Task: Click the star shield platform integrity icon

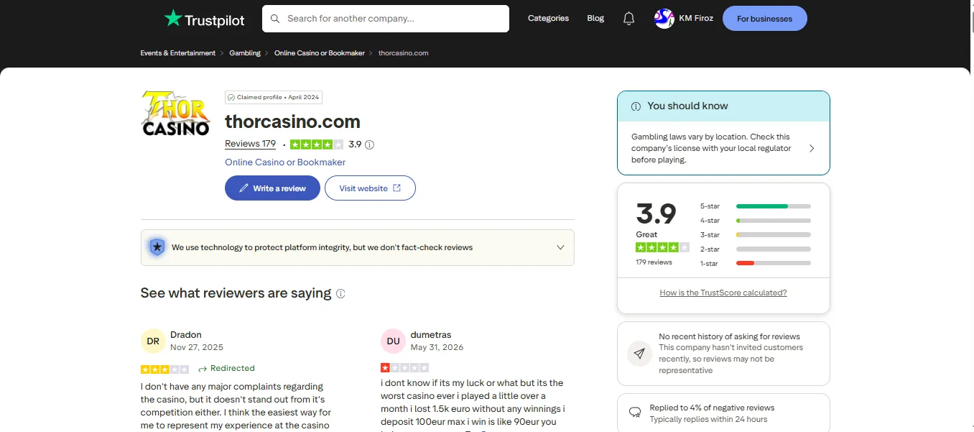Action: coord(157,247)
